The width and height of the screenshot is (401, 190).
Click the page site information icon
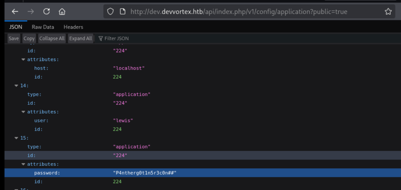click(123, 11)
